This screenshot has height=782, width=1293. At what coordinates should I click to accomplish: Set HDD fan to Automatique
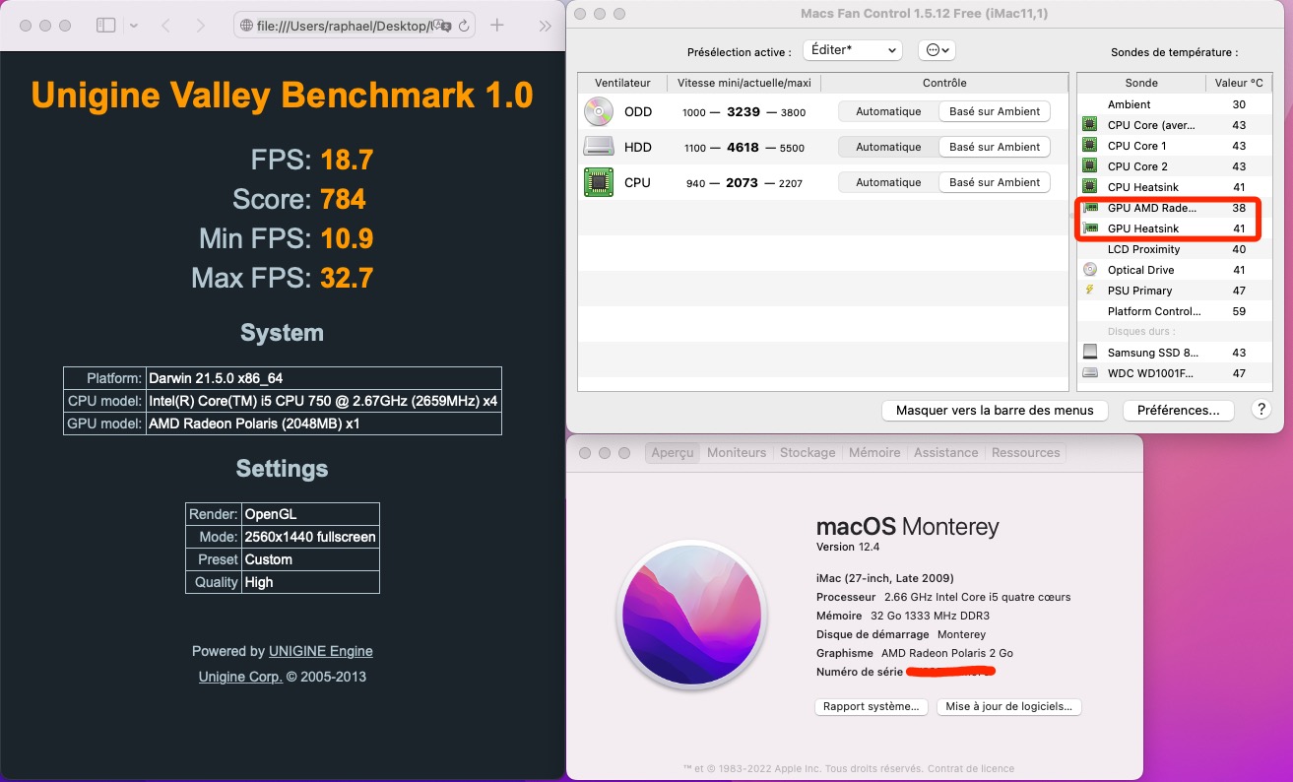coord(888,147)
